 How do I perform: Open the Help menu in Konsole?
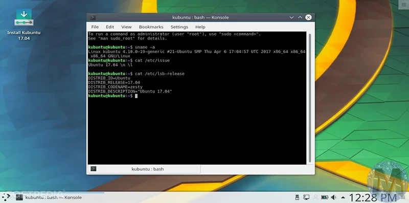pyautogui.click(x=200, y=27)
